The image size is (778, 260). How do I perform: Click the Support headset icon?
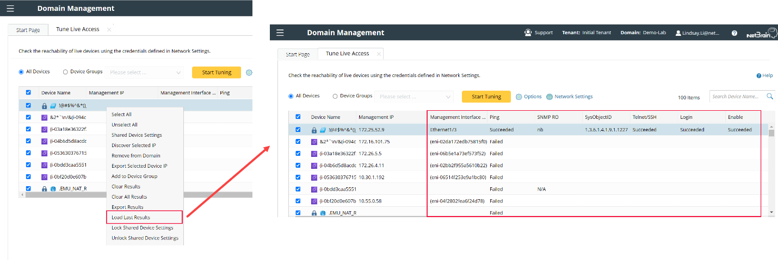pos(528,33)
